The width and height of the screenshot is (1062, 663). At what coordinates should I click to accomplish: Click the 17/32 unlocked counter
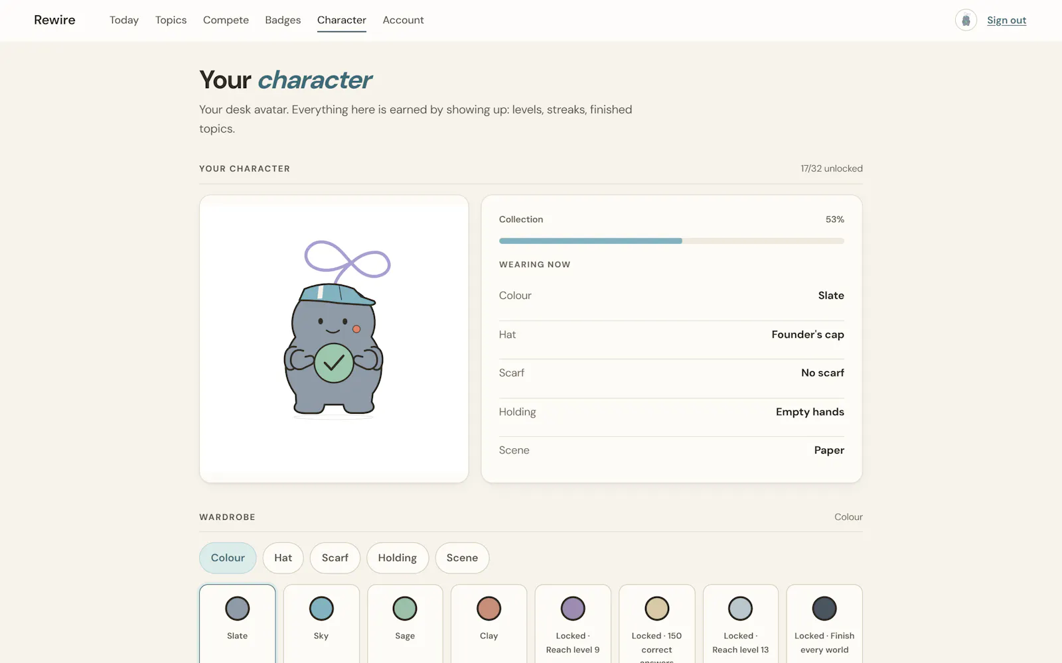tap(832, 168)
